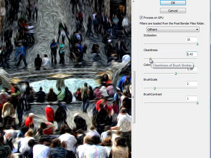This screenshot has width=211, height=158.
Task: Edit the Stylization value field showing 10
Action: coord(192,39)
